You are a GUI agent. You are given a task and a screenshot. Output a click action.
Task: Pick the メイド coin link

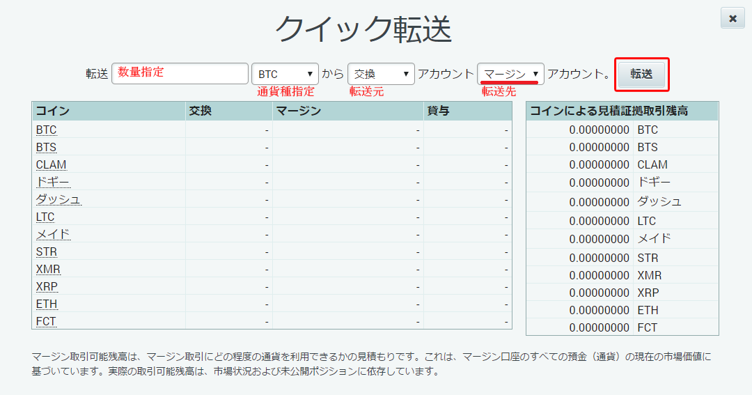pos(53,235)
